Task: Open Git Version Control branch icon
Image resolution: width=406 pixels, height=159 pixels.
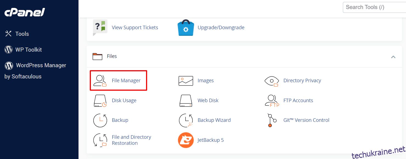Action: coord(270,120)
